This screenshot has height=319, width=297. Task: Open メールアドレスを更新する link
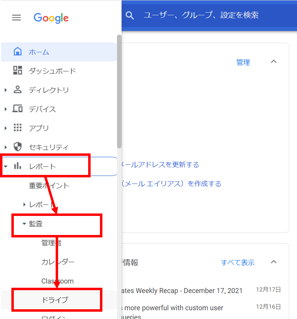pos(160,165)
